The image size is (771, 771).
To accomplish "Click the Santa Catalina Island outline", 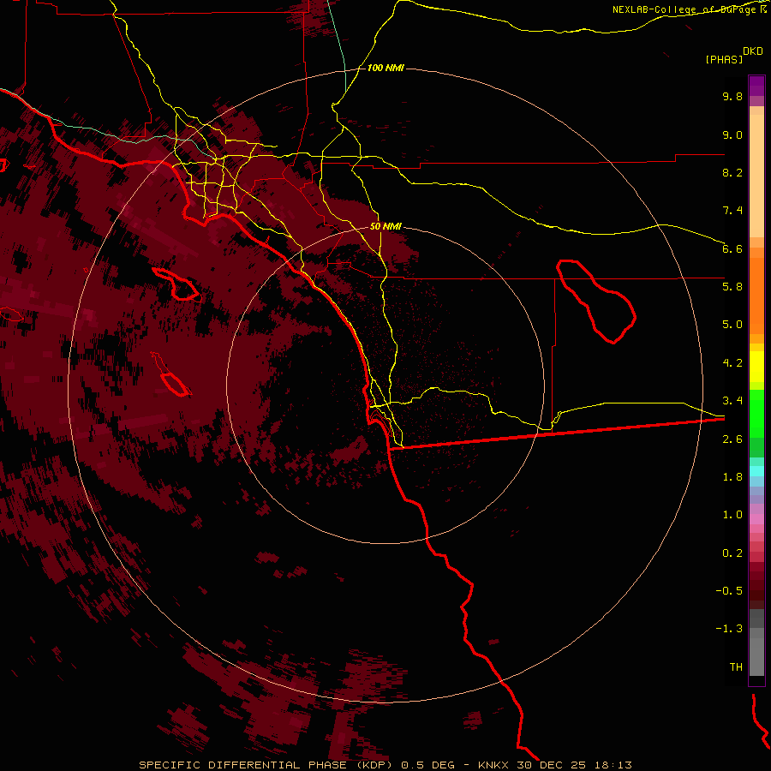I will point(177,284).
